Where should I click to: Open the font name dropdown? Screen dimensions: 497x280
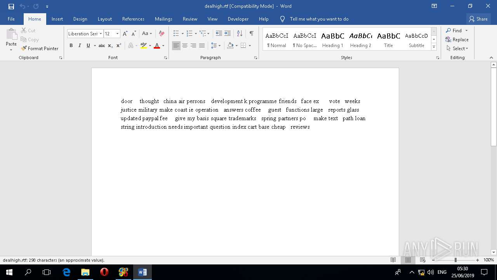coord(101,34)
